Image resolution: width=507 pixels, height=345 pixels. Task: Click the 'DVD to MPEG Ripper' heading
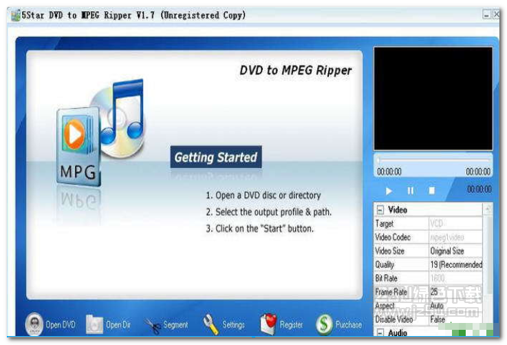[295, 70]
